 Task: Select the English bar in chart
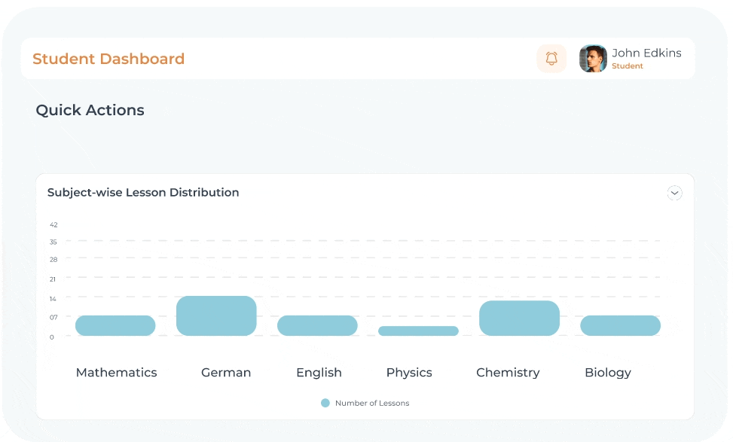[x=317, y=325]
